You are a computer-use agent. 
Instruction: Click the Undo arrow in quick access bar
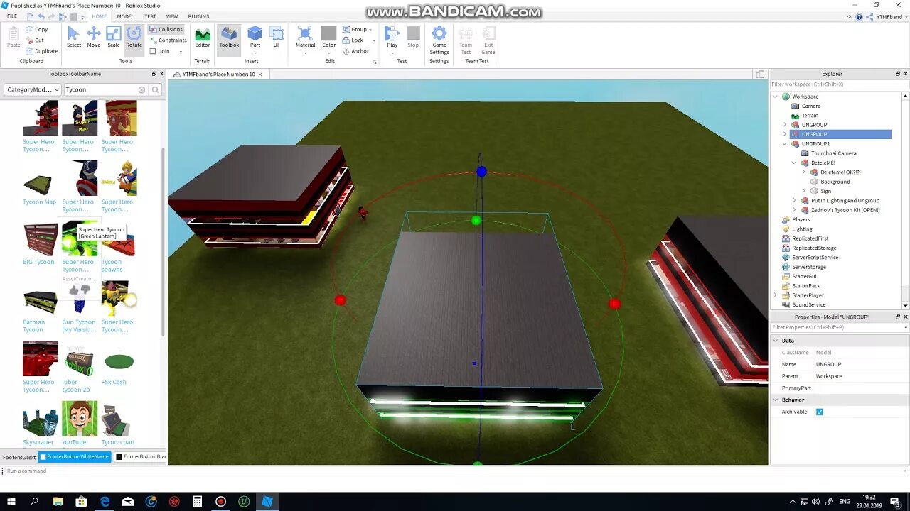(42, 16)
